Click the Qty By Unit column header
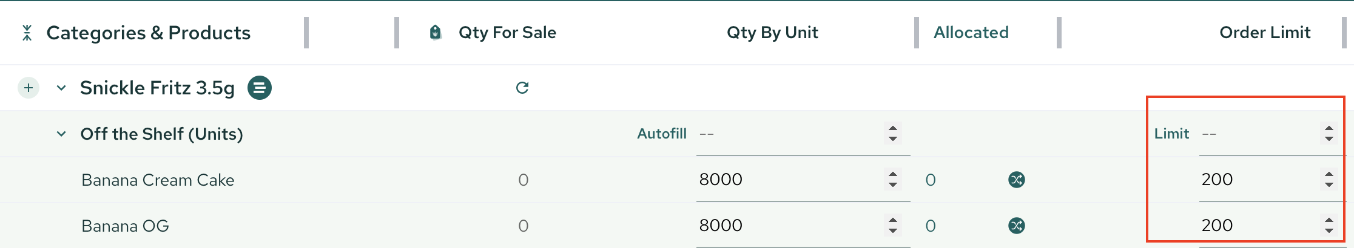Viewport: 1354px width, 248px height. [772, 33]
